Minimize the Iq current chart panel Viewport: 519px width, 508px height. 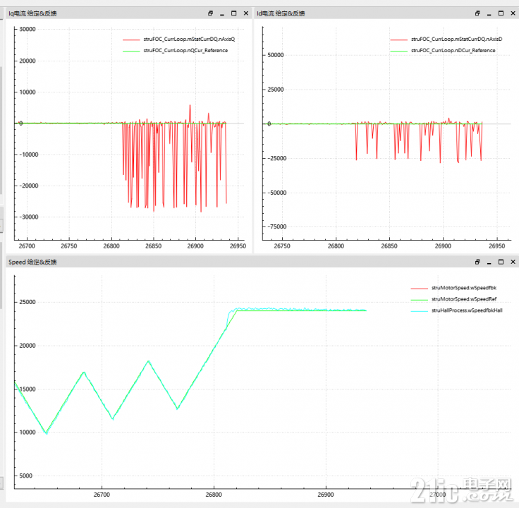click(x=222, y=13)
